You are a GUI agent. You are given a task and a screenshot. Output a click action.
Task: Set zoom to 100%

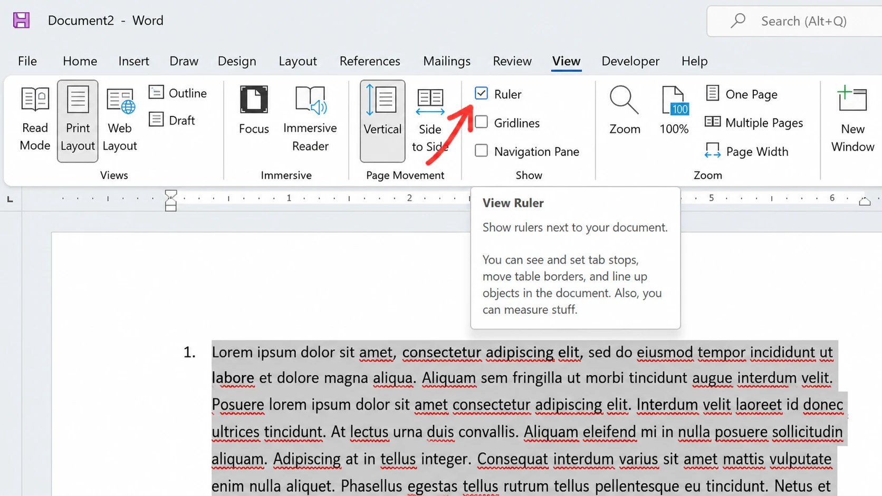pyautogui.click(x=674, y=111)
